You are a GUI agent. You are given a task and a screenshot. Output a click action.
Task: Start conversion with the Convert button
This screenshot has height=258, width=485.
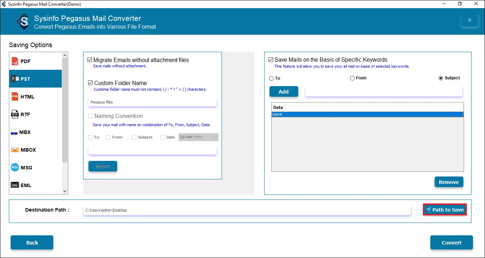point(452,242)
